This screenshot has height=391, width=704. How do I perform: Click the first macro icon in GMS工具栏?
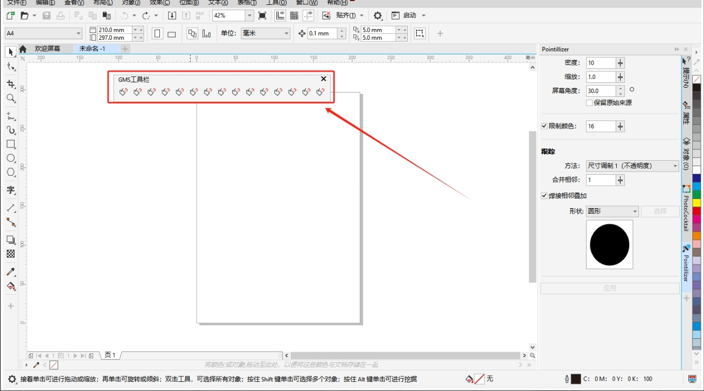tap(123, 92)
